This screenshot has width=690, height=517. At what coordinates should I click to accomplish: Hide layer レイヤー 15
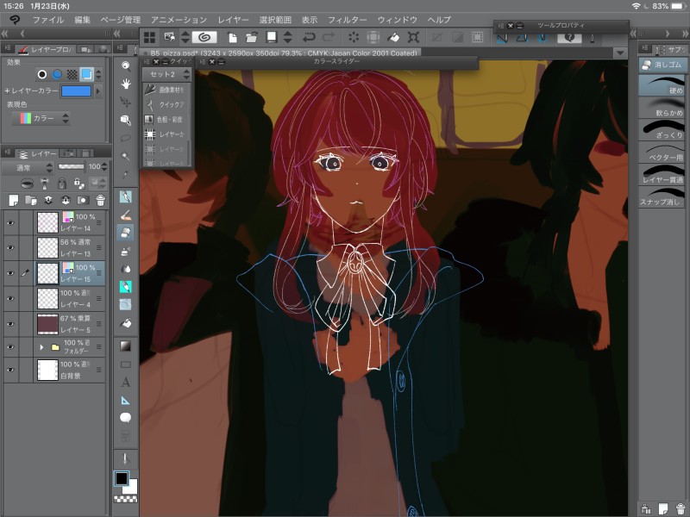[10, 273]
